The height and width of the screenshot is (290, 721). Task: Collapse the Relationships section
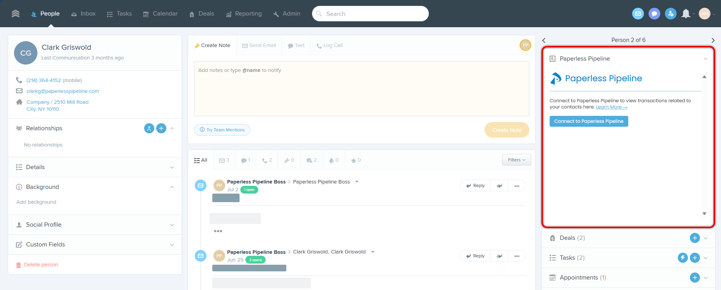(172, 128)
